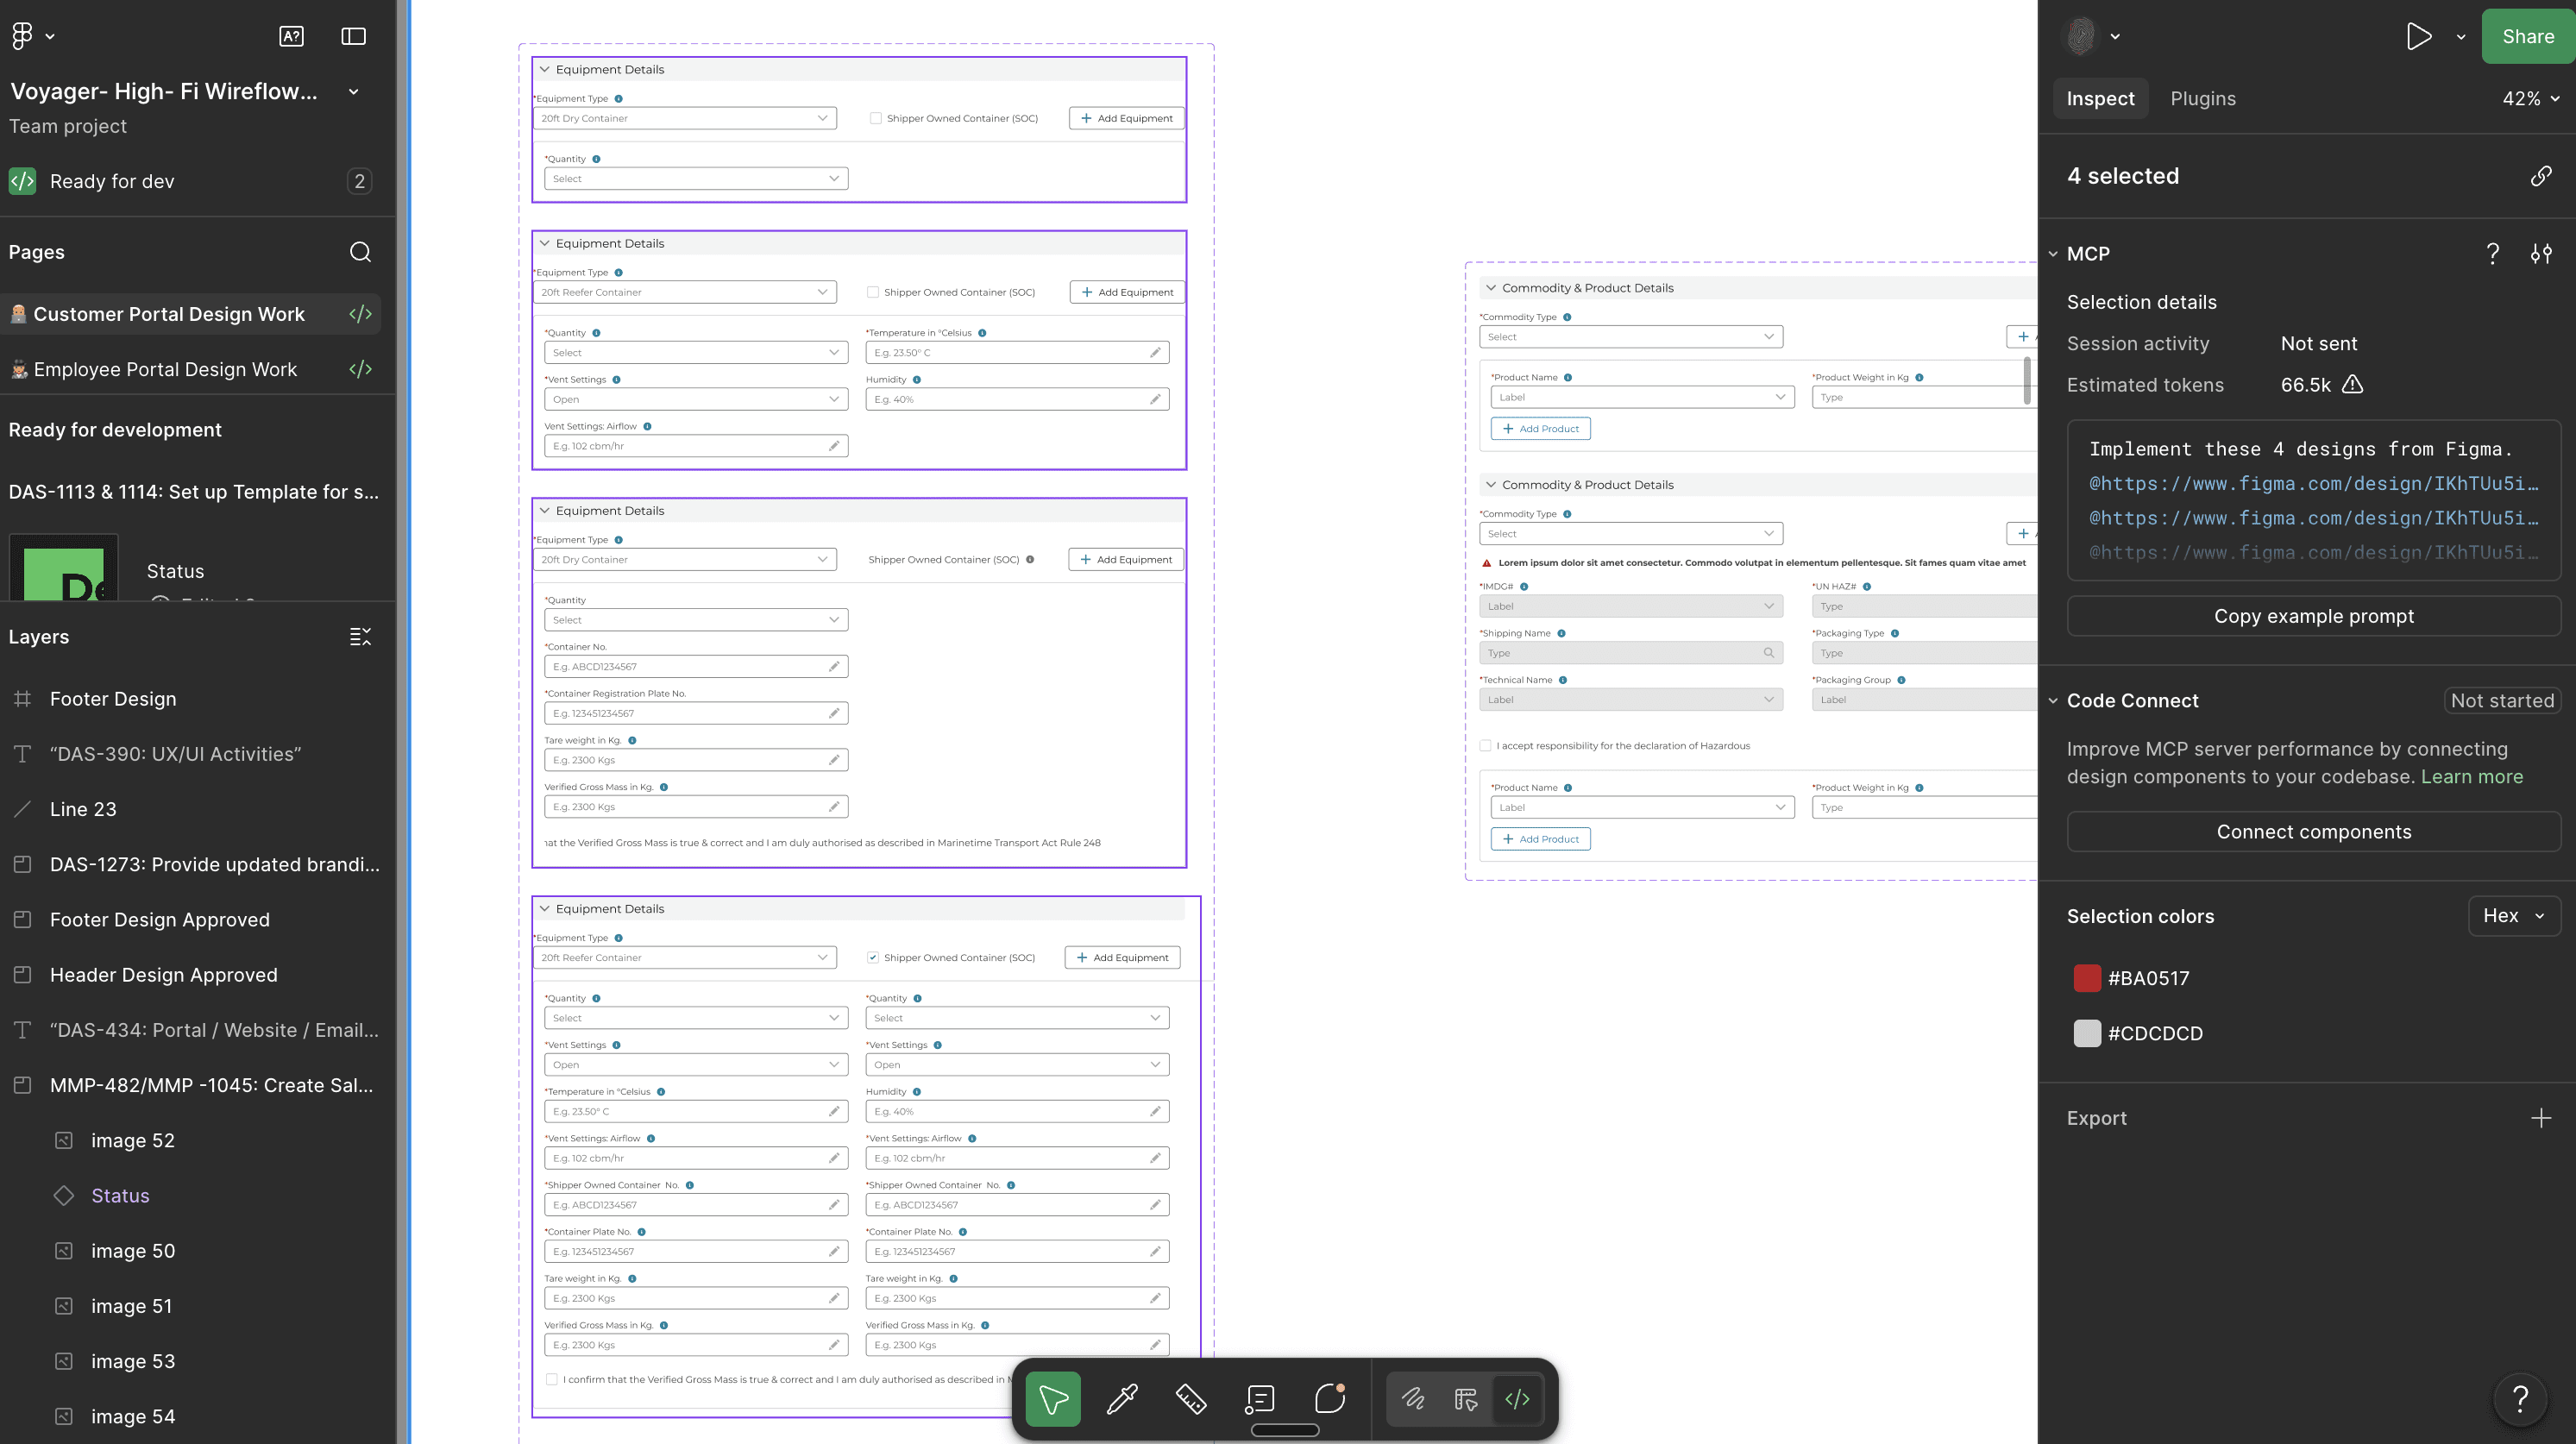2576x1444 pixels.
Task: Open MCP settings sliders icon
Action: [2541, 254]
